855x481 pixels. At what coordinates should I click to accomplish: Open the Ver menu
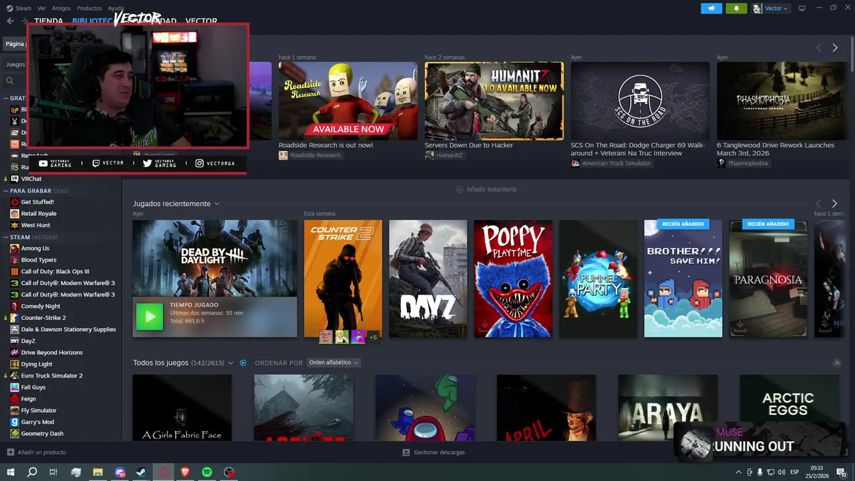pyautogui.click(x=41, y=8)
